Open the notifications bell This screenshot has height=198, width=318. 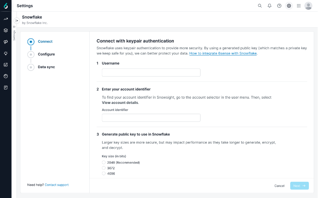coord(269,6)
